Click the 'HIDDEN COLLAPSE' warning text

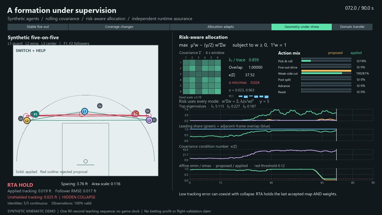(x=79, y=197)
